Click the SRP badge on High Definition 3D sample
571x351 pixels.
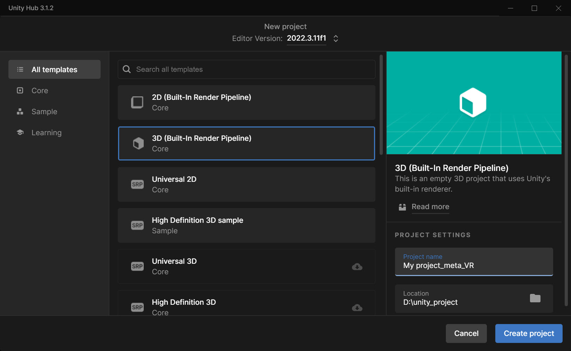pyautogui.click(x=137, y=225)
